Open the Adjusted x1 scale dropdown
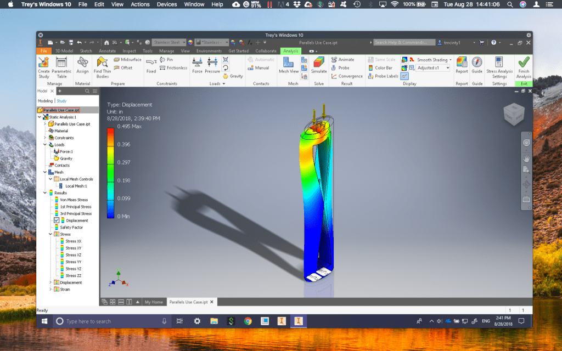The image size is (562, 351). 448,67
